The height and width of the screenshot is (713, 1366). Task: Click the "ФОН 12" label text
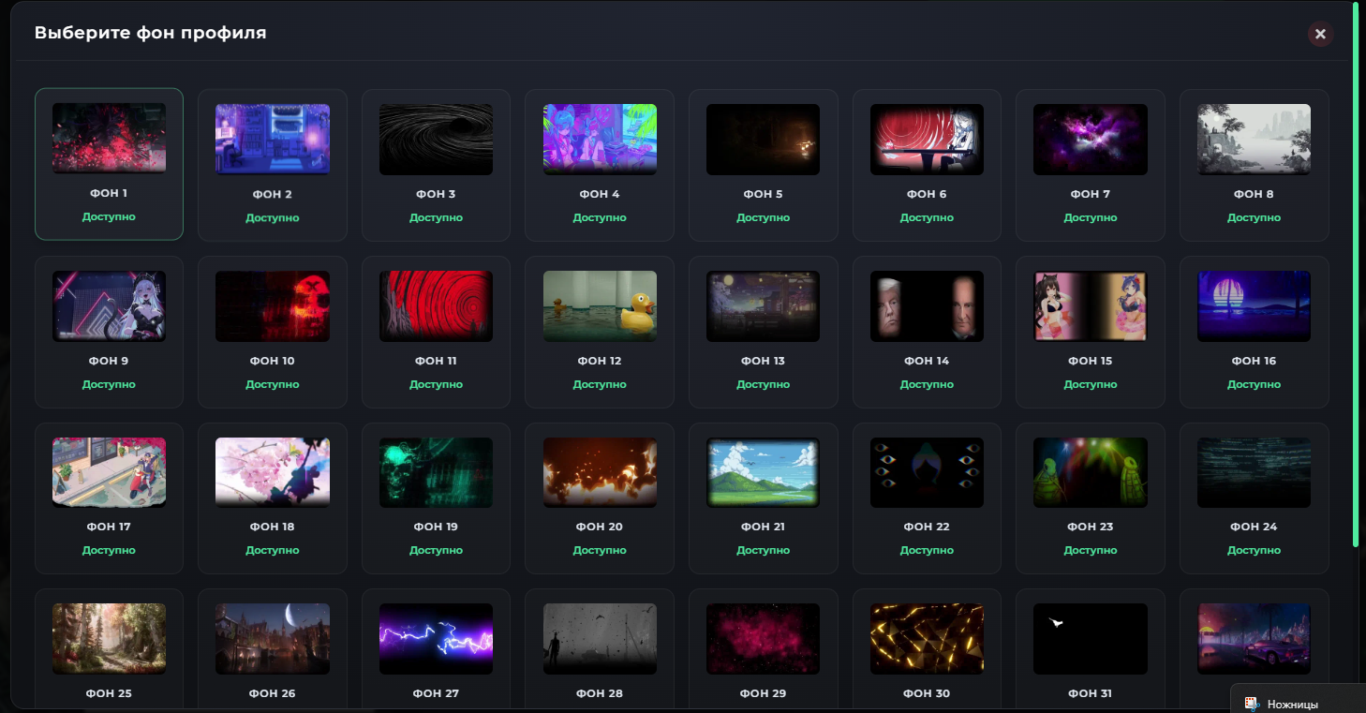[600, 361]
